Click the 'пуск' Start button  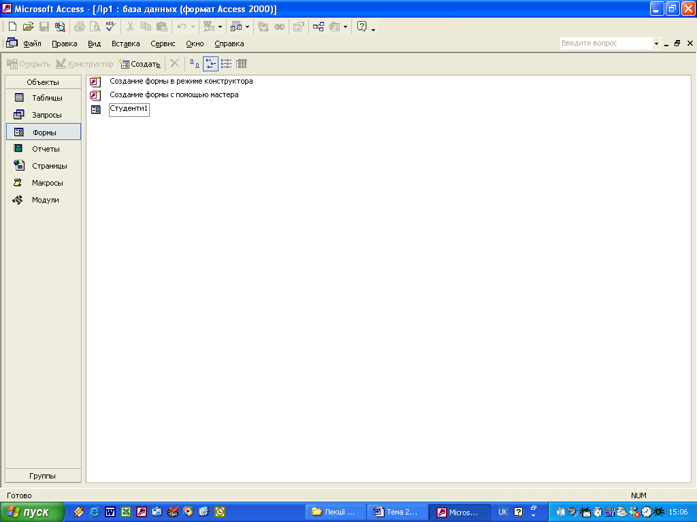tap(32, 512)
